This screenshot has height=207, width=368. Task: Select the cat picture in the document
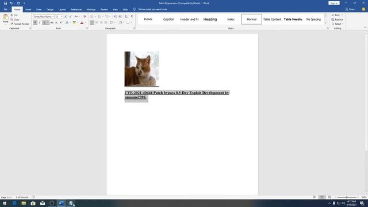[142, 69]
